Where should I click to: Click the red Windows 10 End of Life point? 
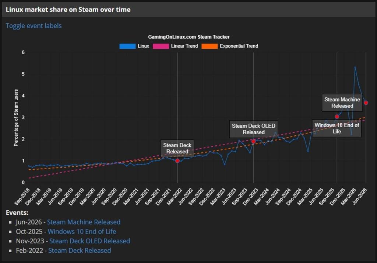(337, 117)
